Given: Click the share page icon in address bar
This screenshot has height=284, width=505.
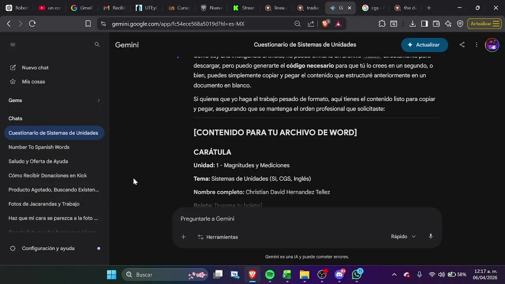Looking at the screenshot, I should tap(311, 24).
